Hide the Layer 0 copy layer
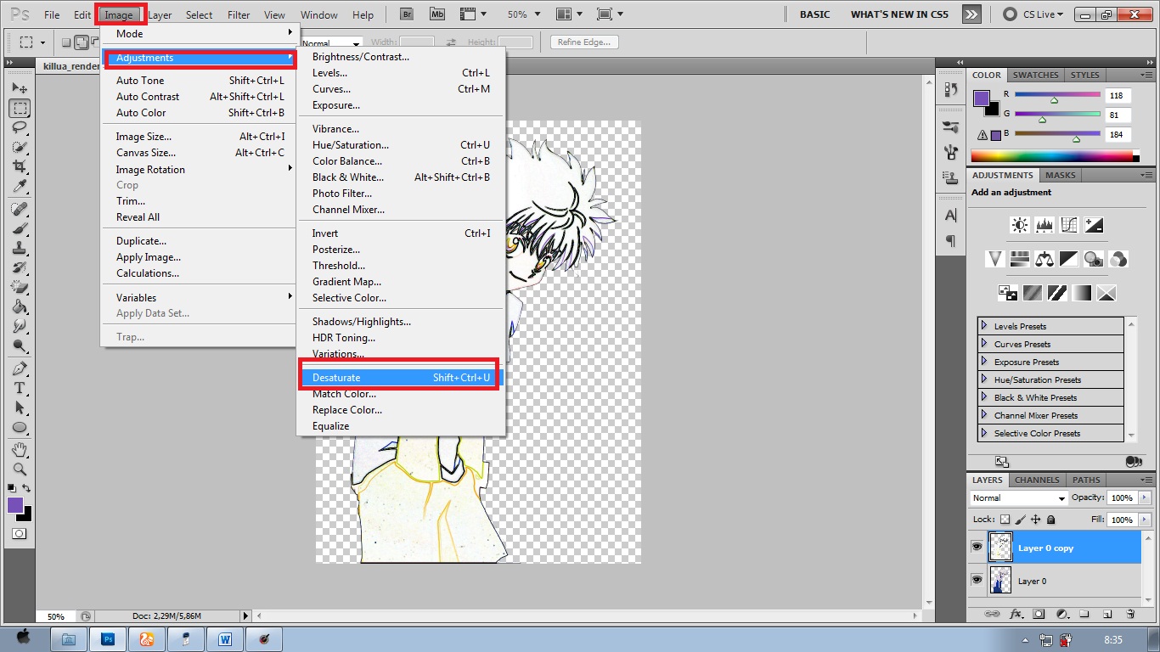 click(977, 548)
